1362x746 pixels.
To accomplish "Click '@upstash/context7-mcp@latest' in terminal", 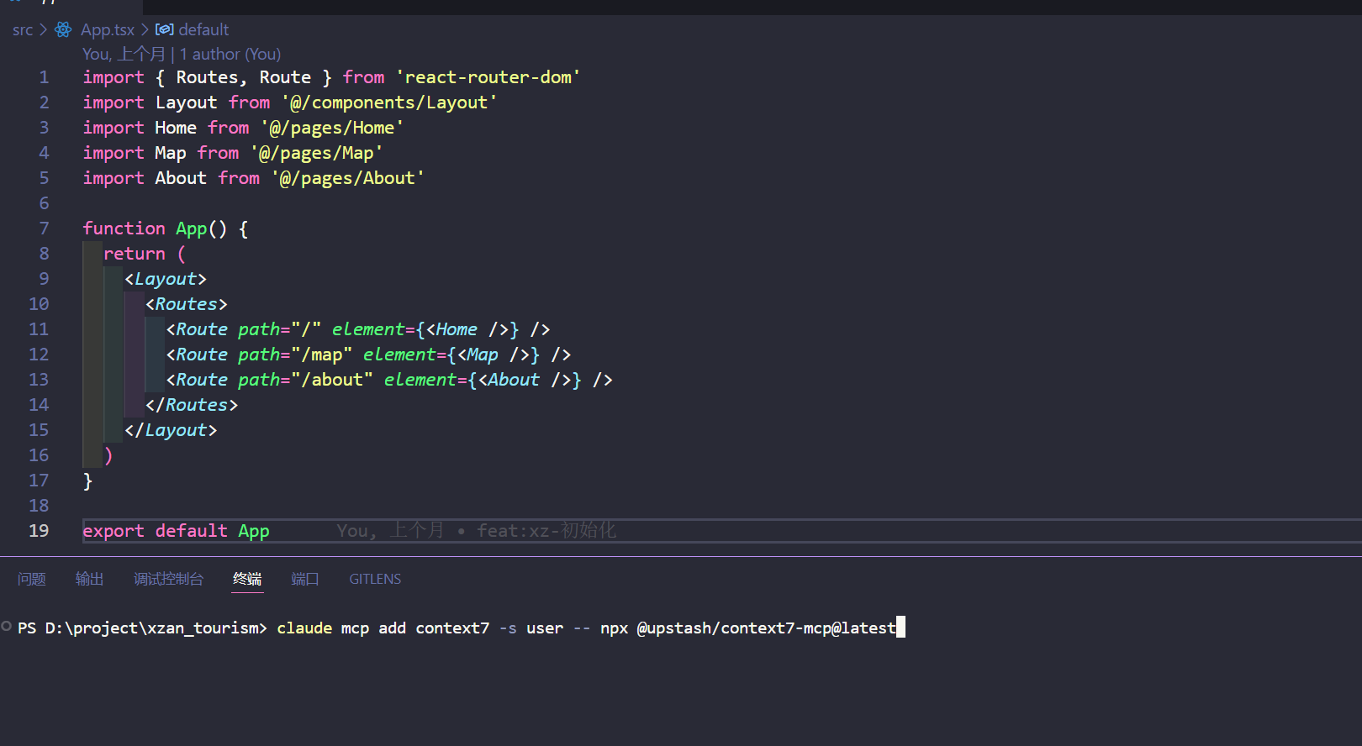I will click(766, 628).
